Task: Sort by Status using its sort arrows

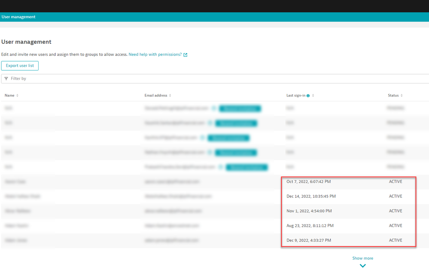Action: coord(402,96)
